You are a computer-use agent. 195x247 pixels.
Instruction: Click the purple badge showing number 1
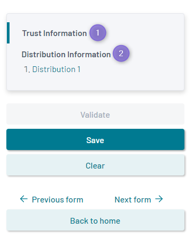[x=97, y=33]
